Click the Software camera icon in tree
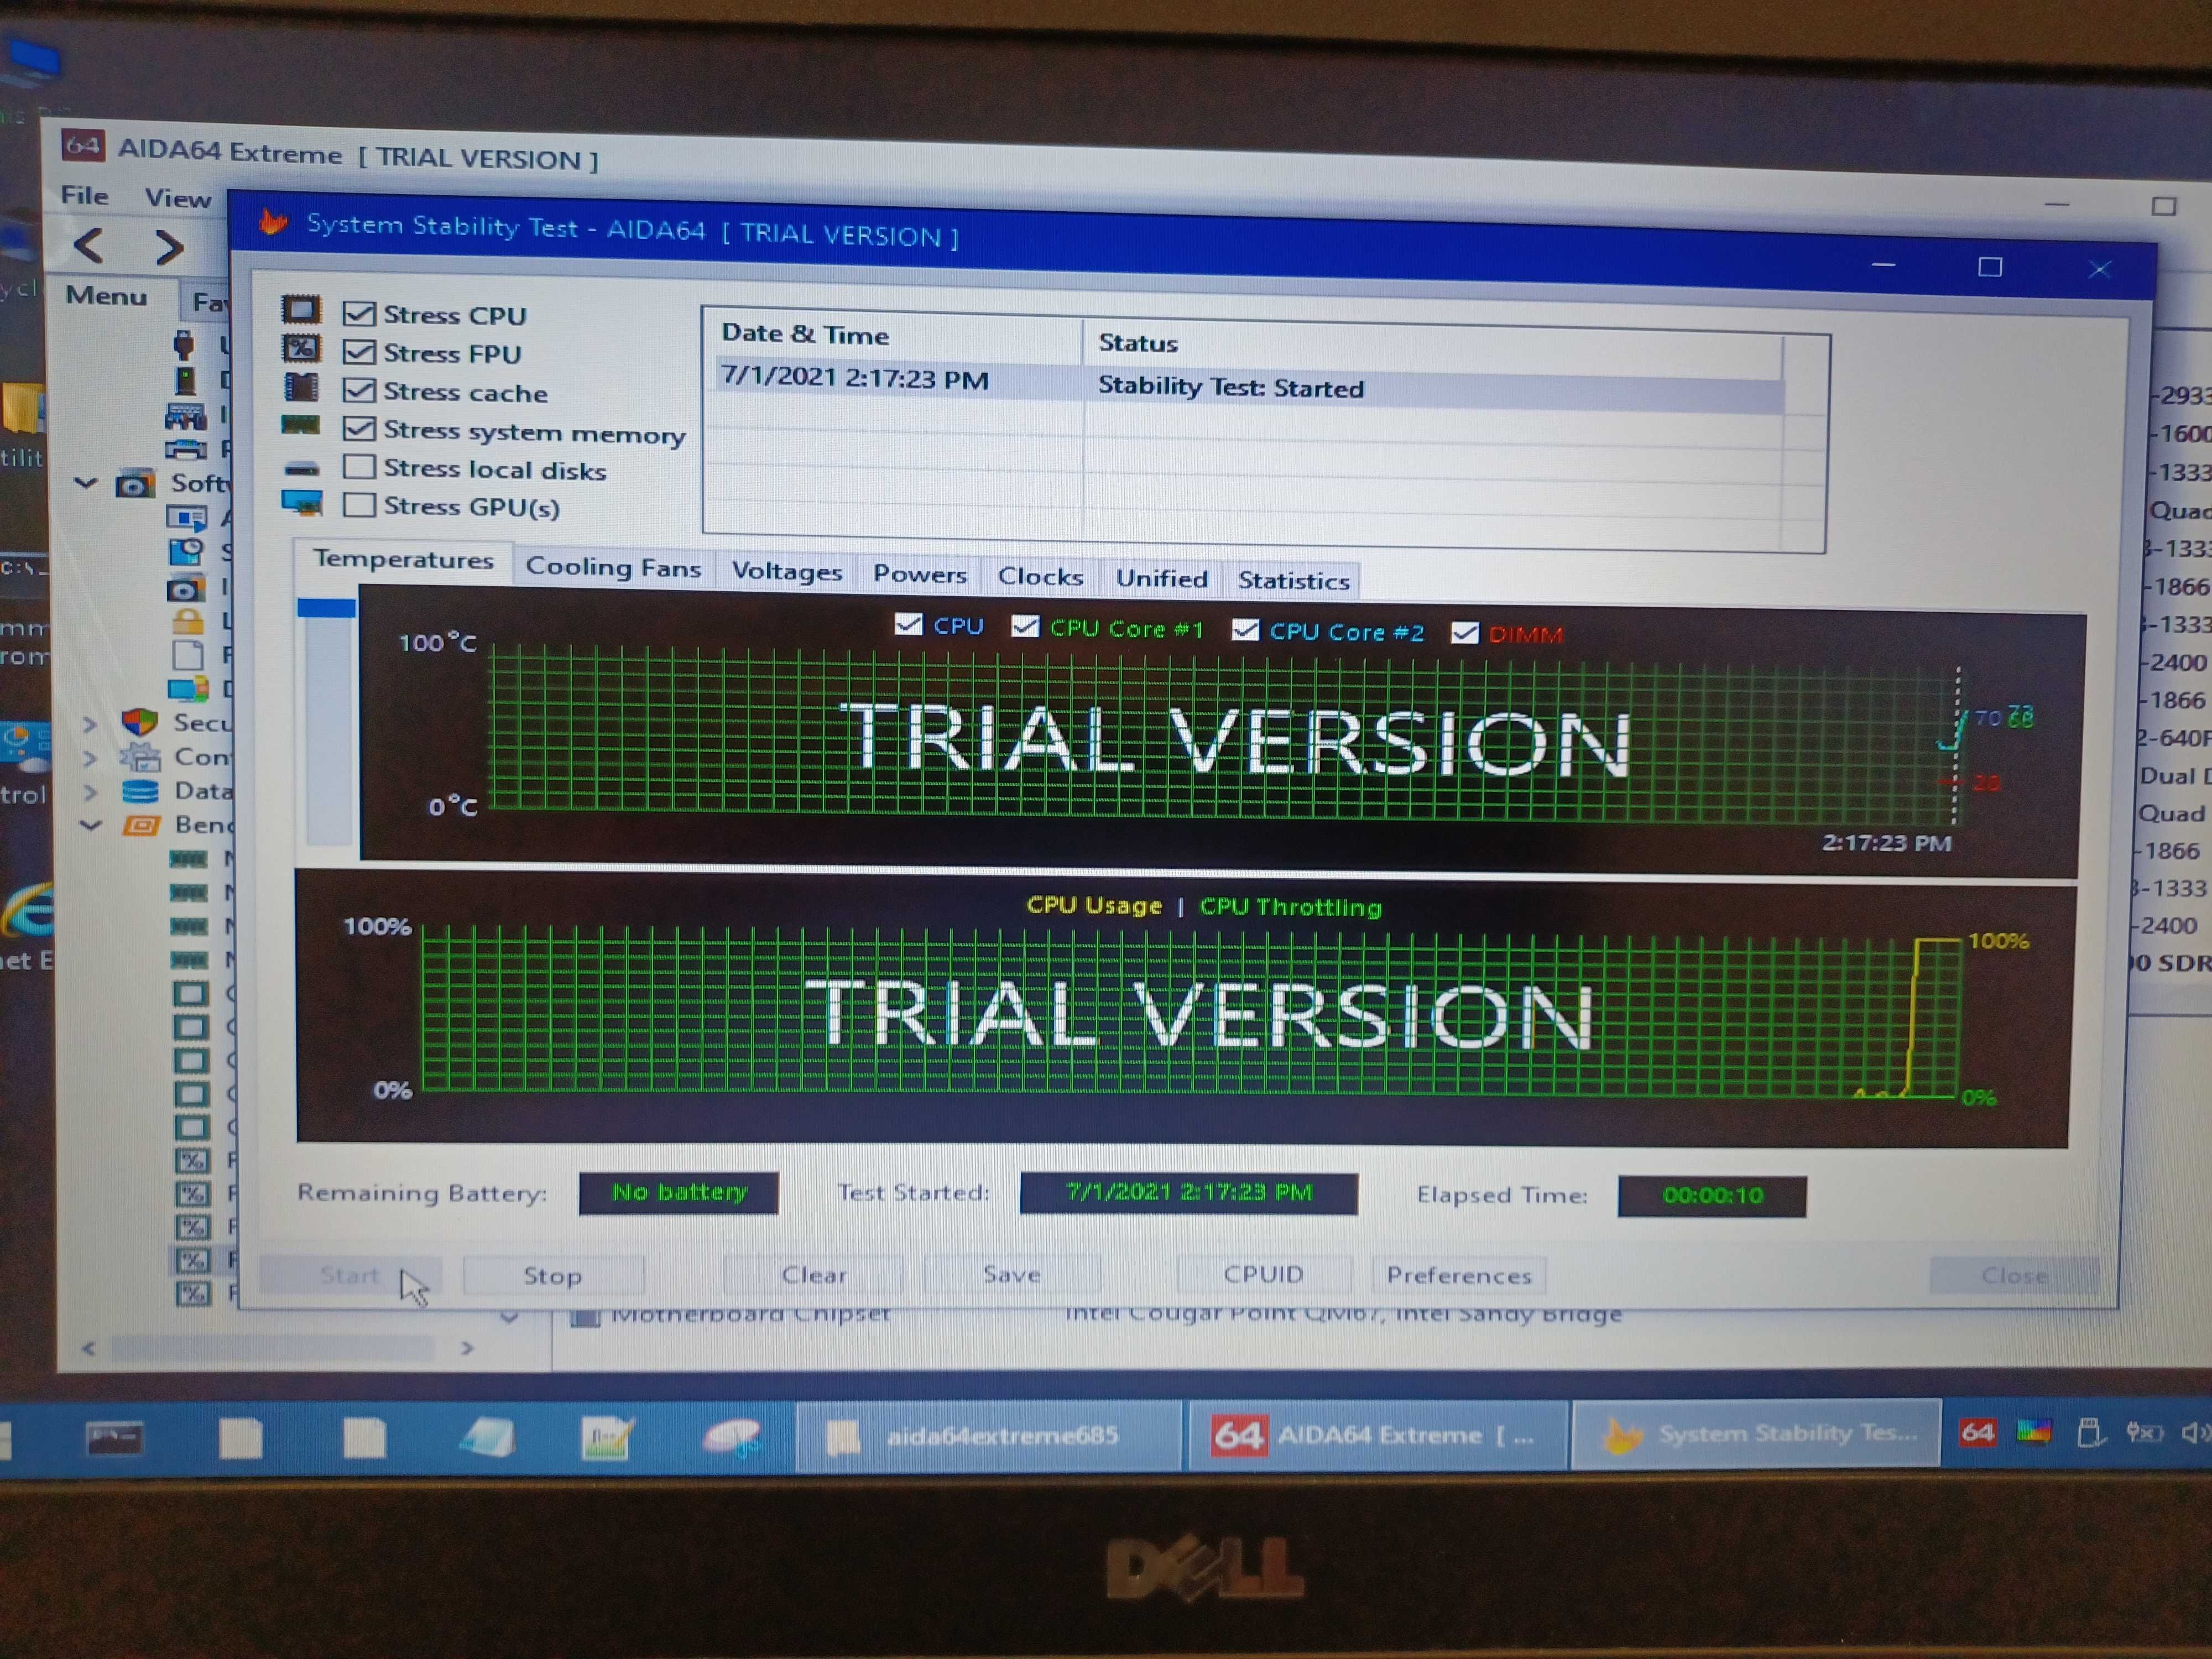 point(135,484)
